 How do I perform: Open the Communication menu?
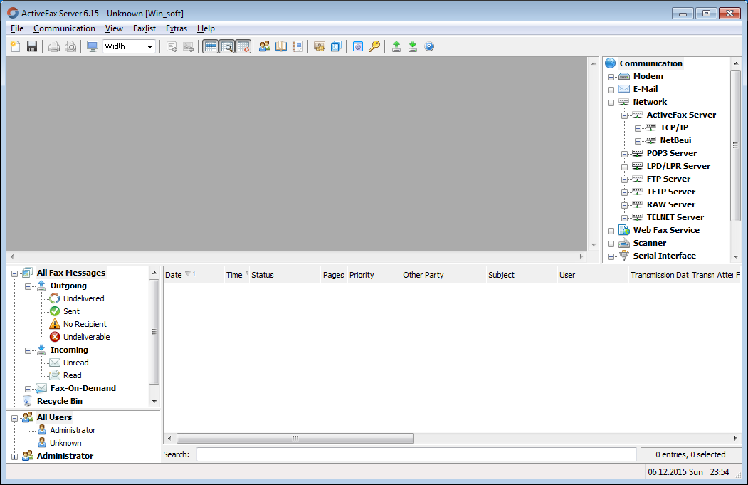coord(64,28)
